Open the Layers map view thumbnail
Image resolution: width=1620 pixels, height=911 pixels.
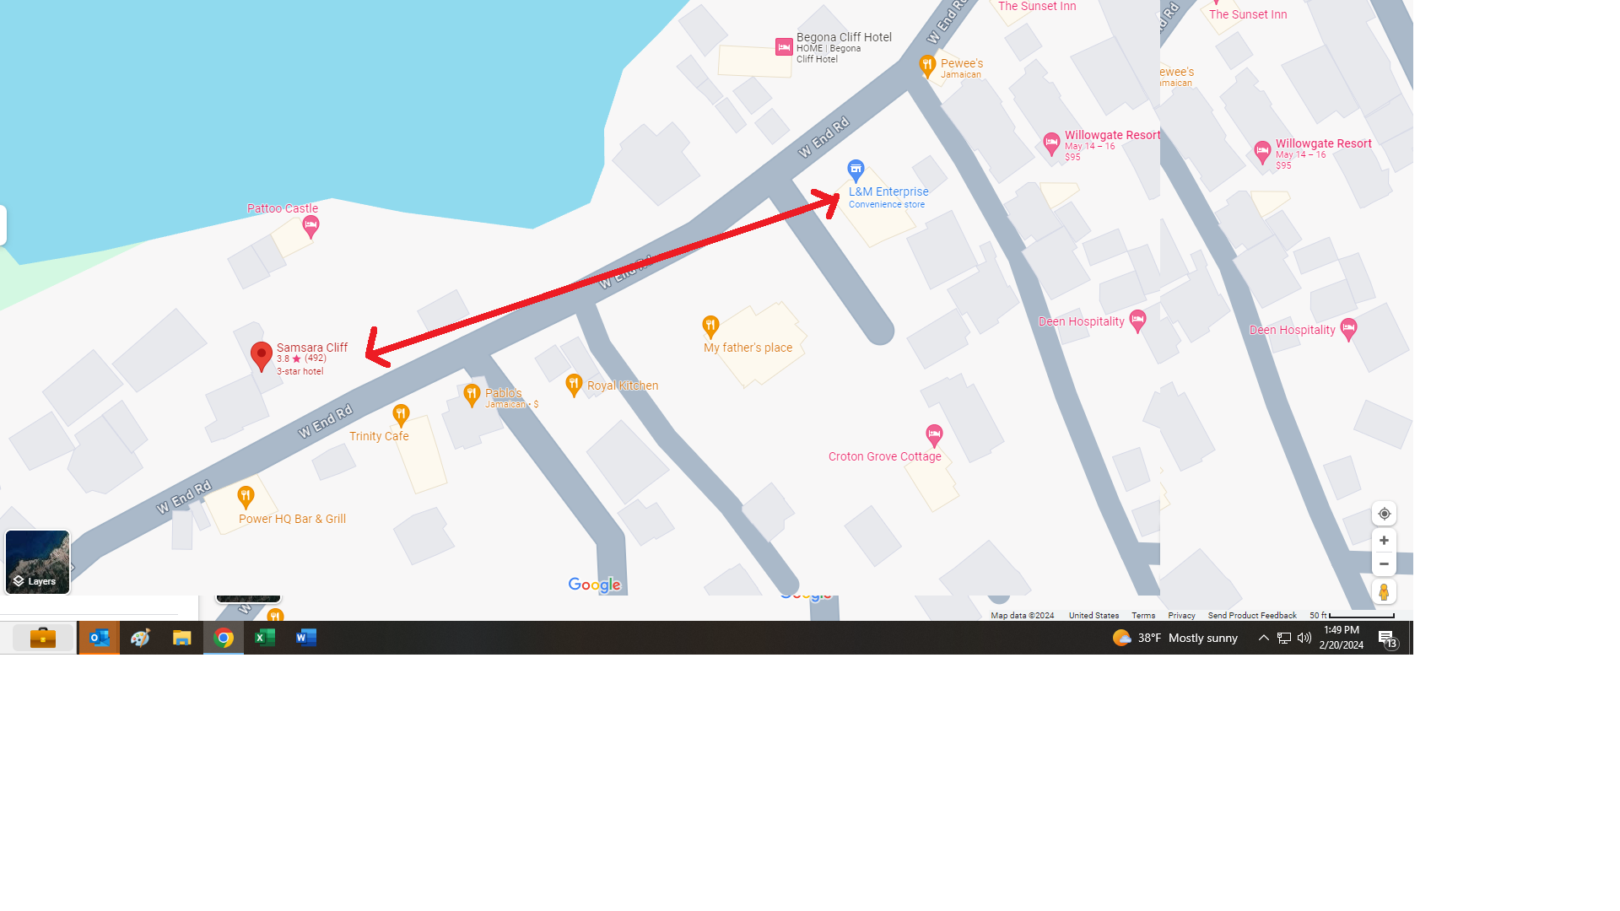37,562
